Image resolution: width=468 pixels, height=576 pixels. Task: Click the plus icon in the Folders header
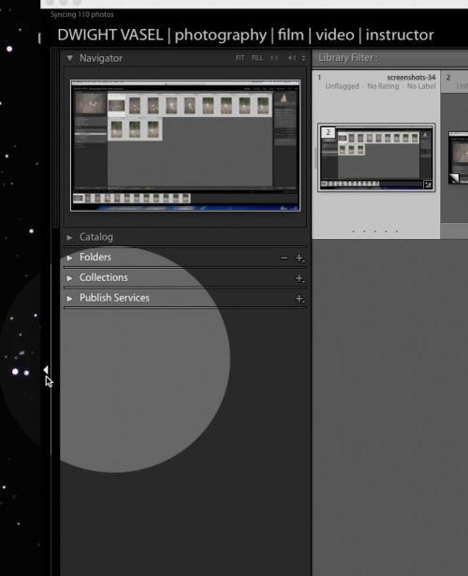300,258
